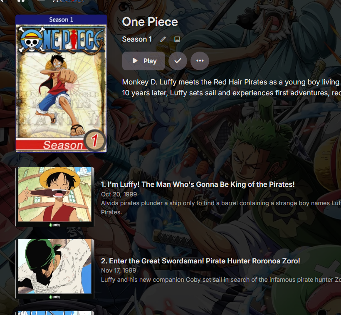Open the partially visible third episode thumbnail
Screen dimensions: 341x315
55,313
